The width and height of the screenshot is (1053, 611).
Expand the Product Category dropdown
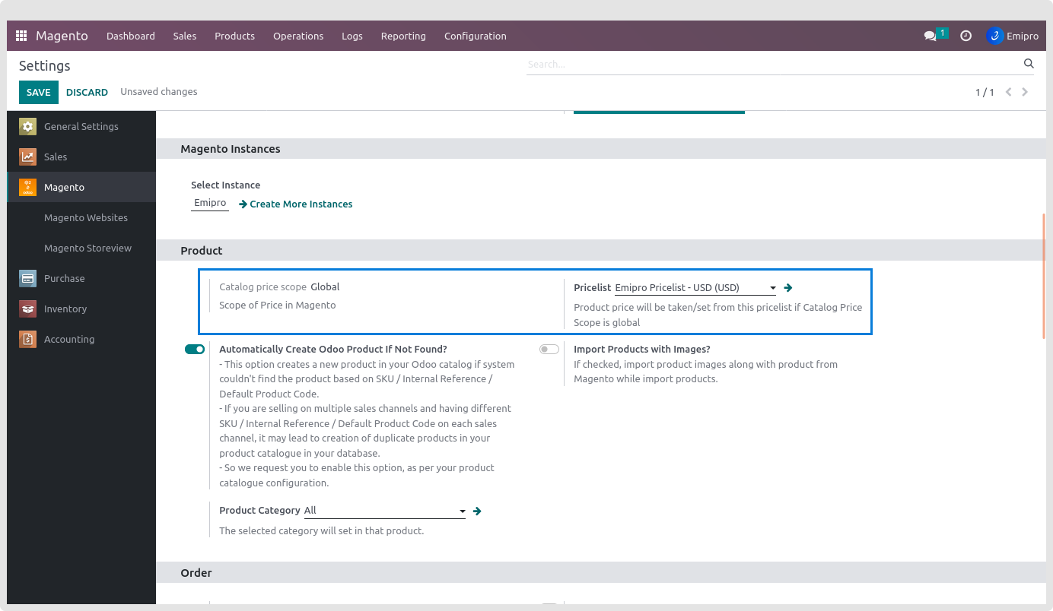coord(462,511)
